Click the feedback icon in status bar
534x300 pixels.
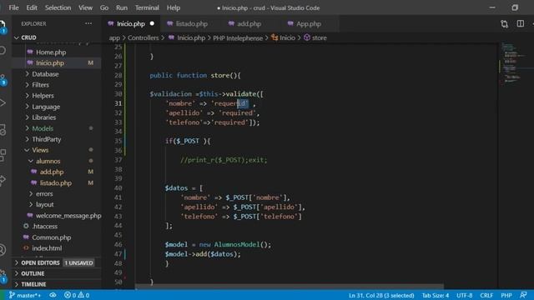pos(523,295)
